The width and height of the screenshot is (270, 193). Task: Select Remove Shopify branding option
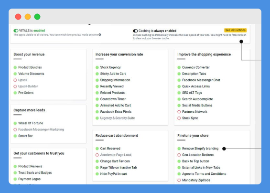pos(200,149)
